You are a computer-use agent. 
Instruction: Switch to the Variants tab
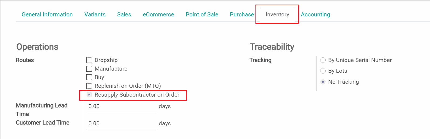coord(95,14)
